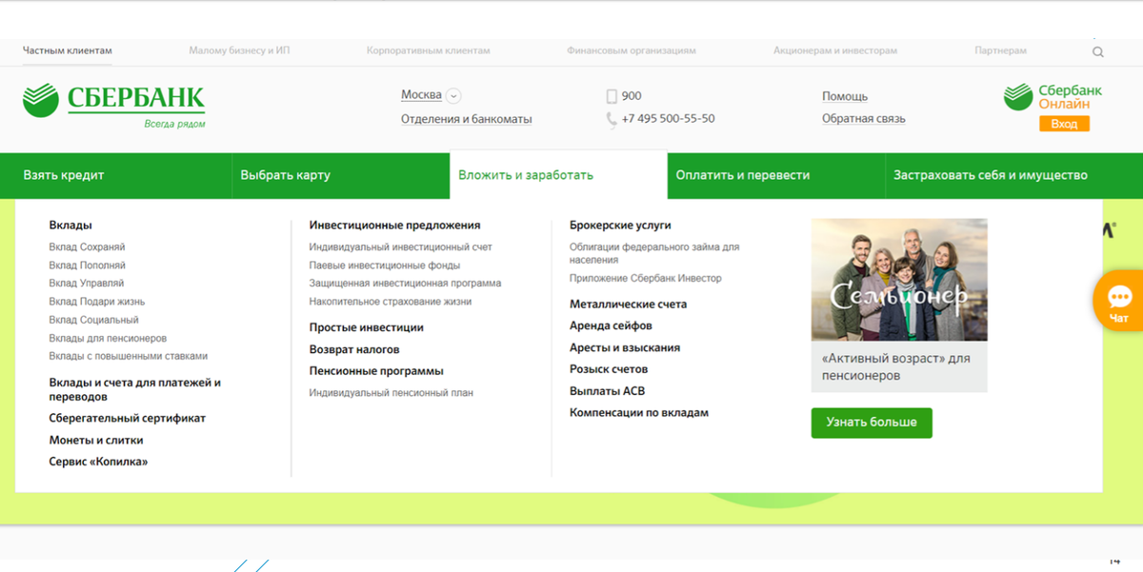1143x572 pixels.
Task: Open the Отделения и банкоматы link
Action: coord(467,119)
